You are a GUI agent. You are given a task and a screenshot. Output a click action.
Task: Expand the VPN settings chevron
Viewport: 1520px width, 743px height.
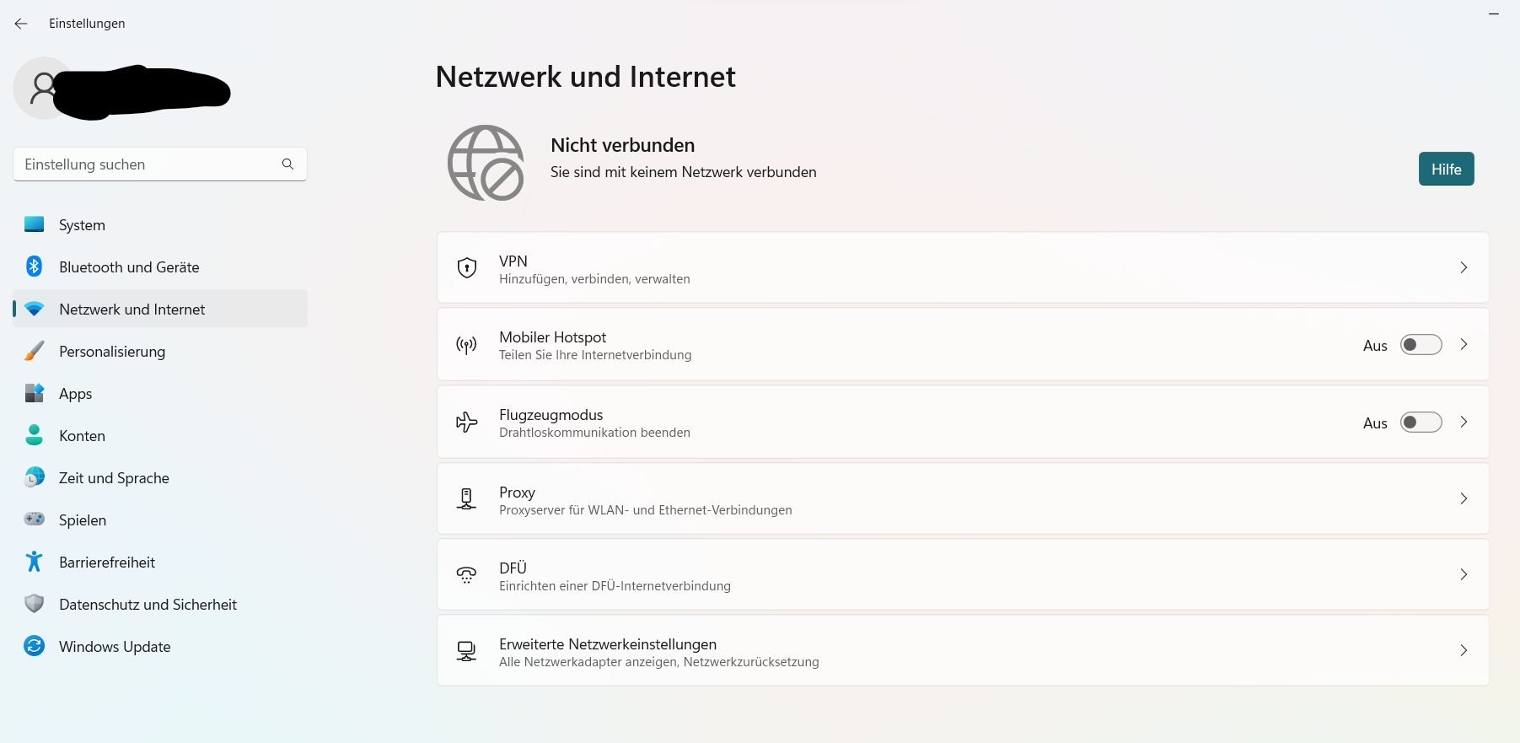(x=1464, y=267)
